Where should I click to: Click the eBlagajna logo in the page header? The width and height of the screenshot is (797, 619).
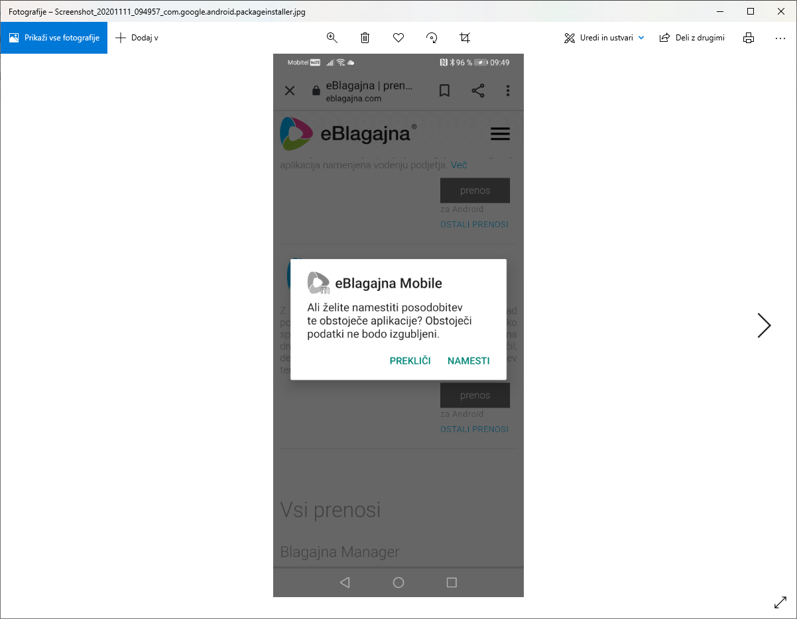[348, 133]
